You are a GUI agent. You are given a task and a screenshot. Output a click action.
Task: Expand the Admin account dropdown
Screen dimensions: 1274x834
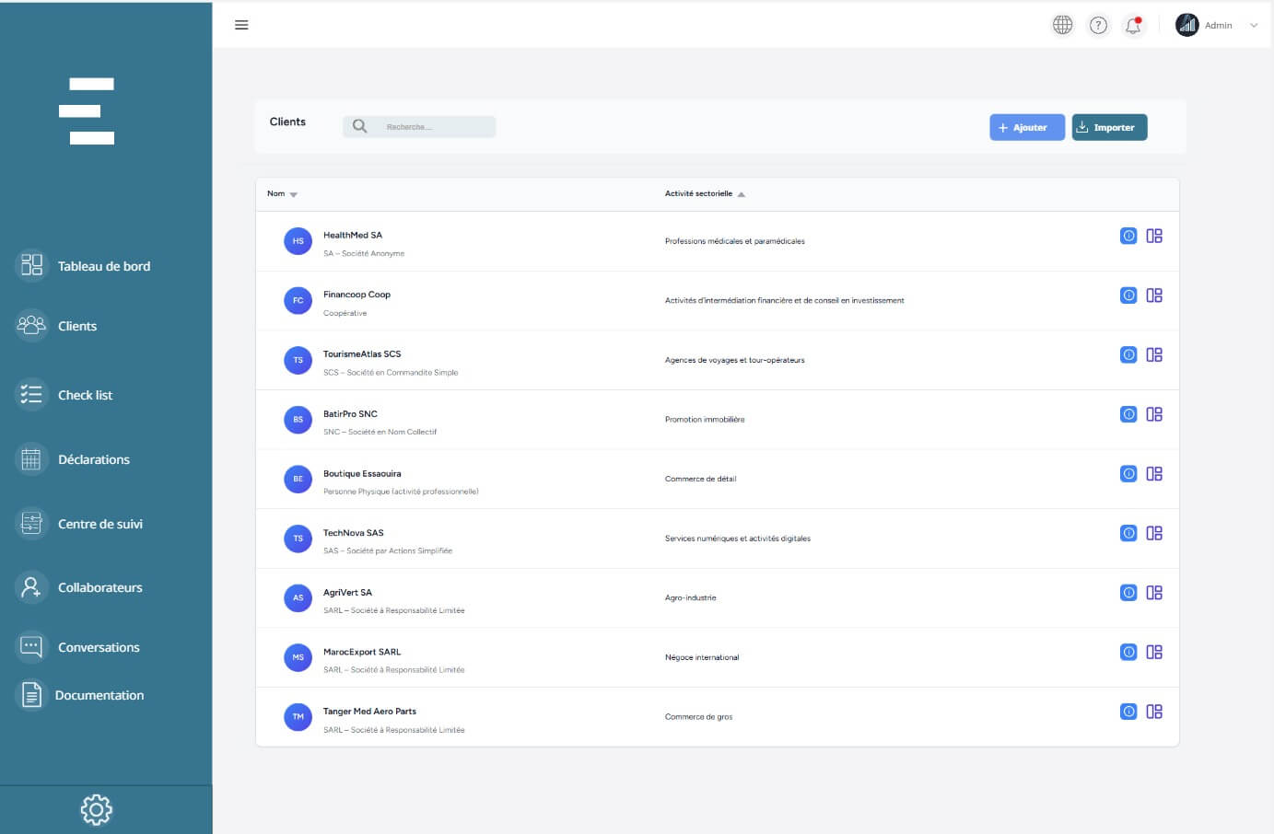[1253, 26]
